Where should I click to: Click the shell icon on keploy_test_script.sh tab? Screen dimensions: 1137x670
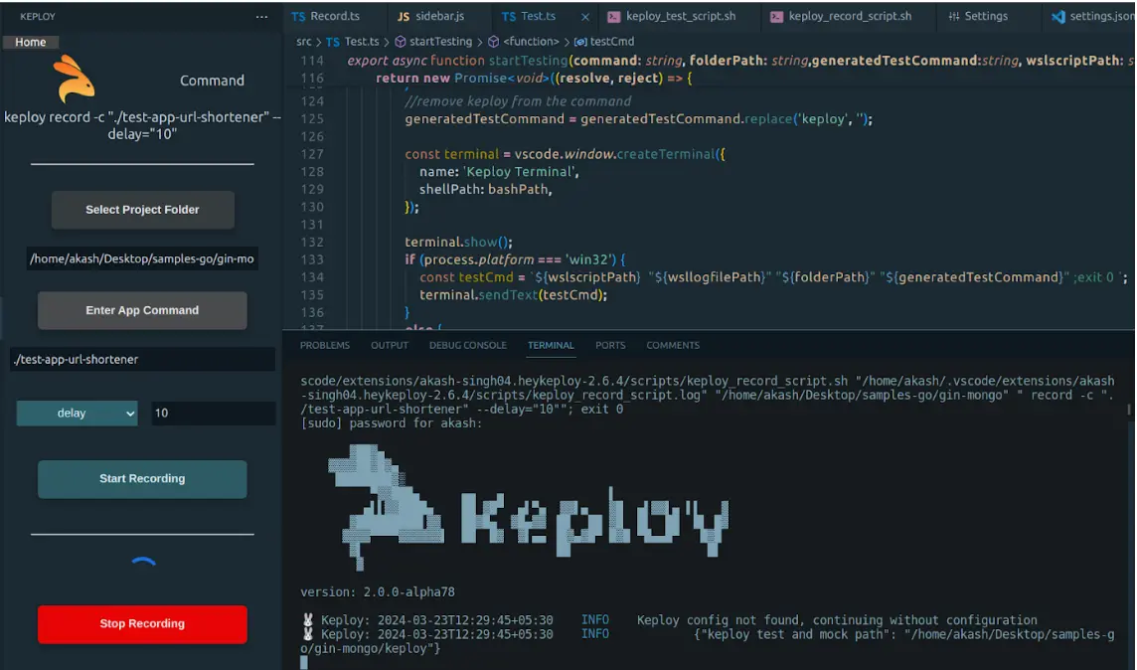pos(613,17)
